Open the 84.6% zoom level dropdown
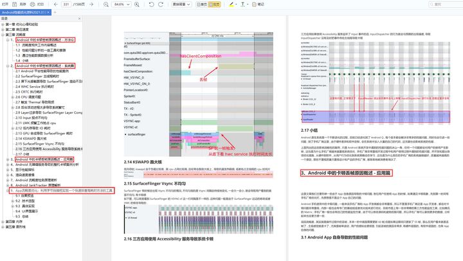 (x=122, y=4)
